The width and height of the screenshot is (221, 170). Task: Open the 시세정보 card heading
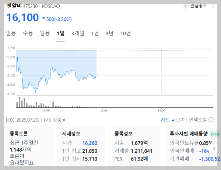71,134
